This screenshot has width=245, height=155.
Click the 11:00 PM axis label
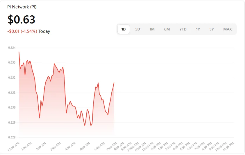(228, 147)
